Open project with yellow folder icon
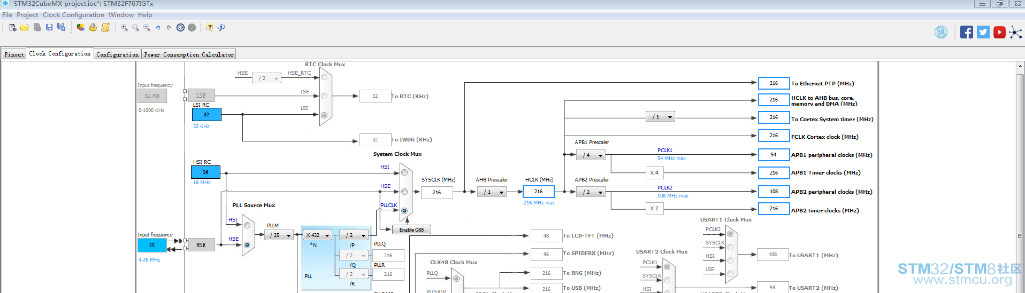This screenshot has height=293, width=1025. [25, 27]
